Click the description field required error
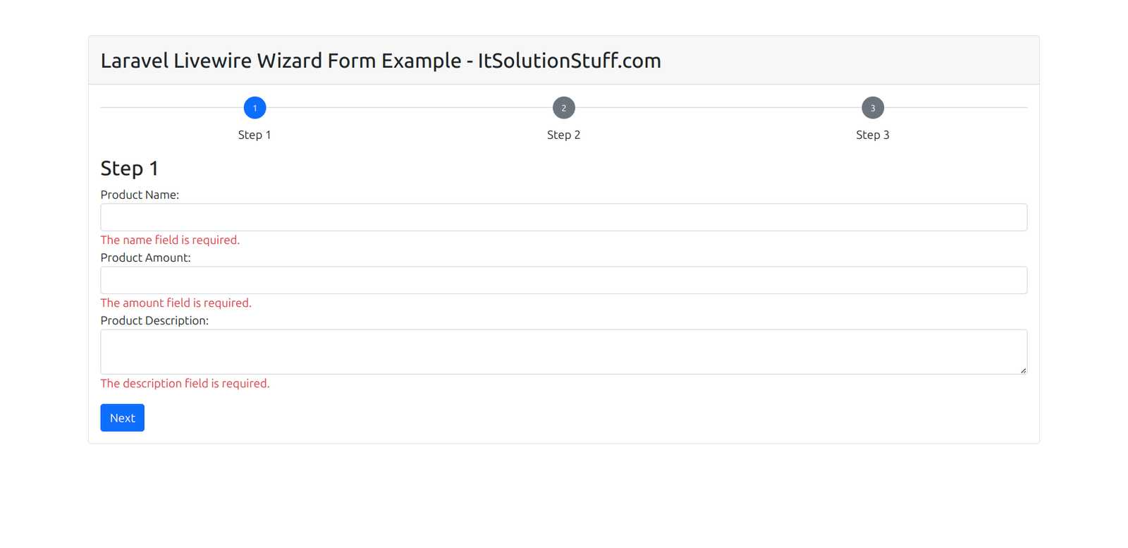1128x548 pixels. coord(185,383)
